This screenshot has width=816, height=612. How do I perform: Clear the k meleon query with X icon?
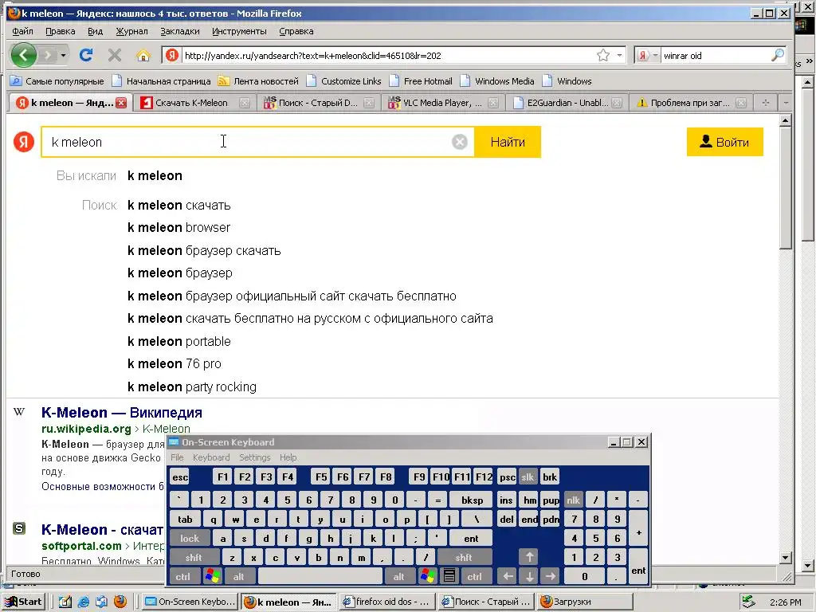click(459, 142)
